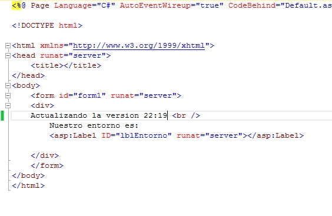Click the green change indicator in margin
This screenshot has height=216, width=332.
click(2, 115)
